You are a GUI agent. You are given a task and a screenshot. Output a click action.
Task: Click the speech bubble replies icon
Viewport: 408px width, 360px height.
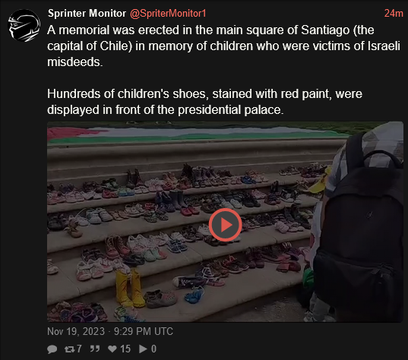pyautogui.click(x=52, y=349)
